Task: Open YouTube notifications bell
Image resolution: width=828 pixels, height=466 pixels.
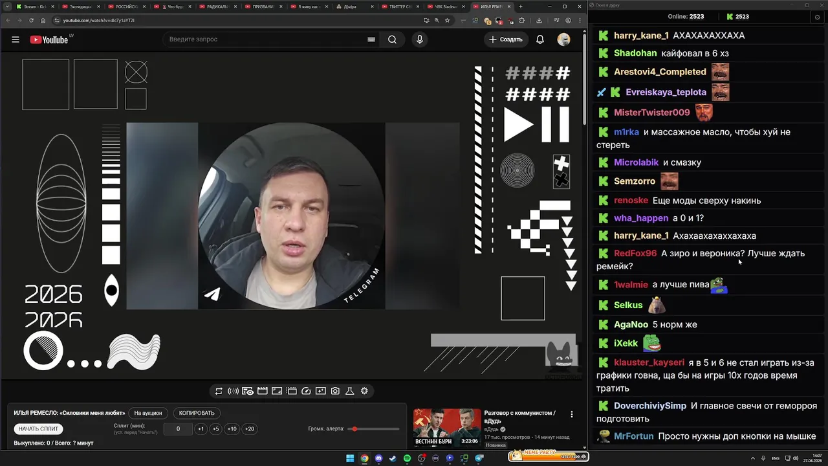Action: (x=540, y=39)
